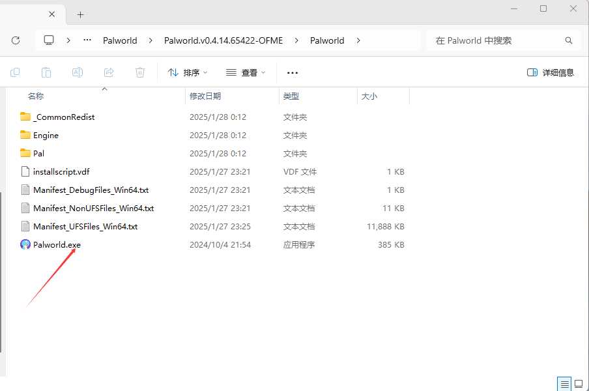Select the Palworld.exe application icon
589x391 pixels.
[x=25, y=244]
